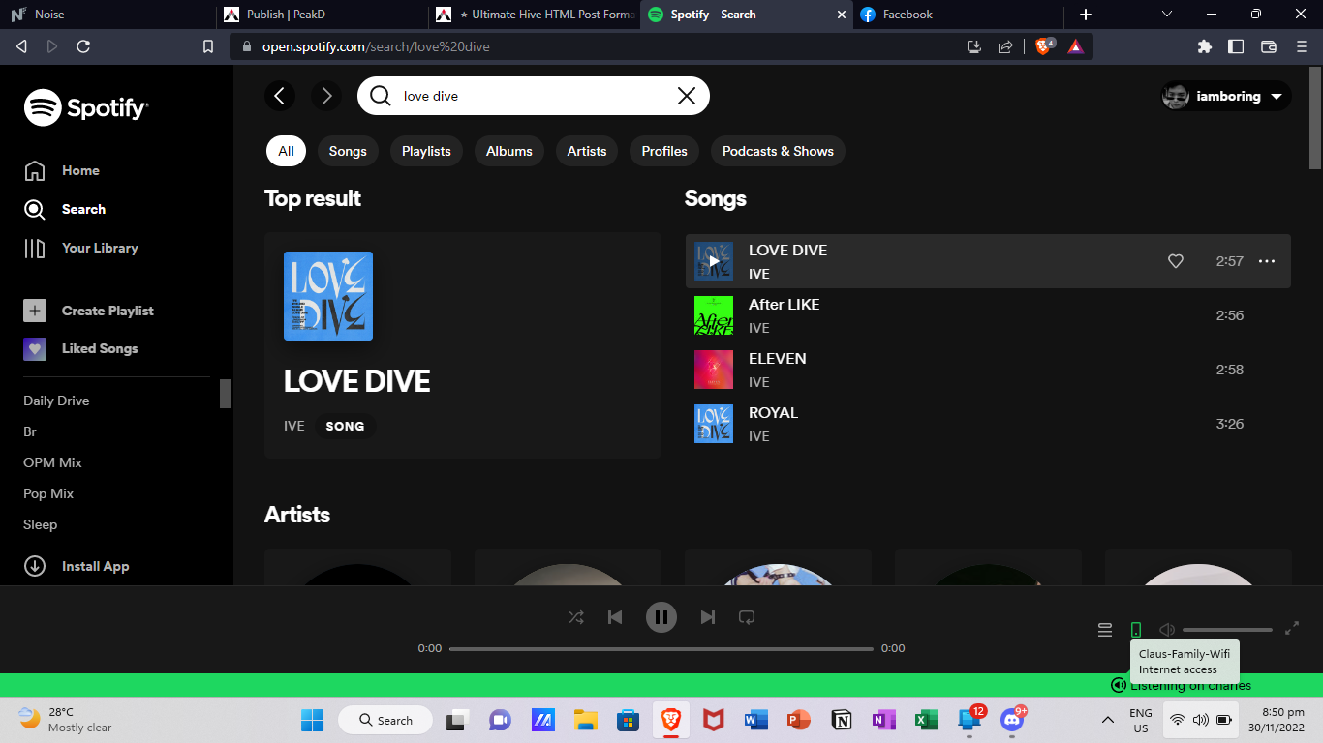Open Liked Songs heart icon

pyautogui.click(x=35, y=348)
